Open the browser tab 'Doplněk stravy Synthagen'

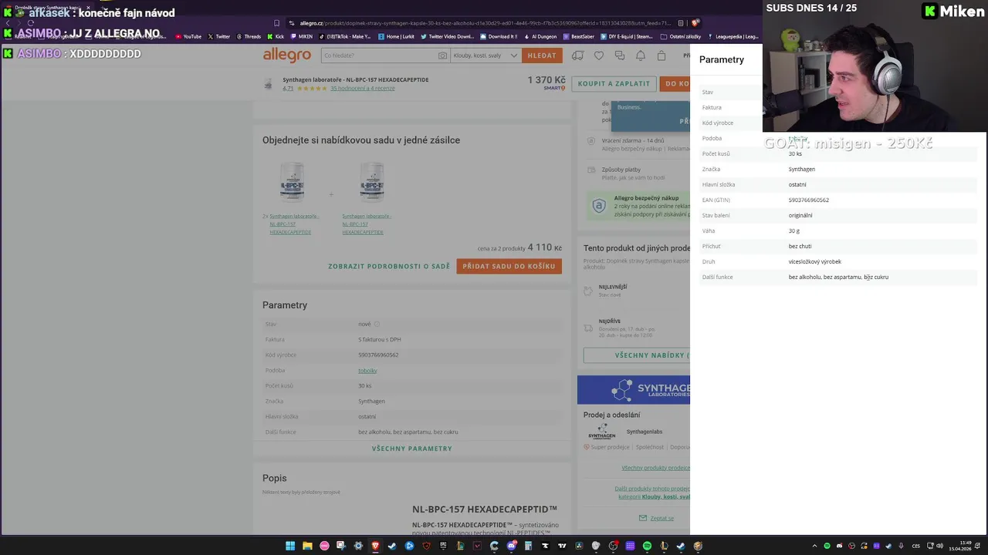46,7
